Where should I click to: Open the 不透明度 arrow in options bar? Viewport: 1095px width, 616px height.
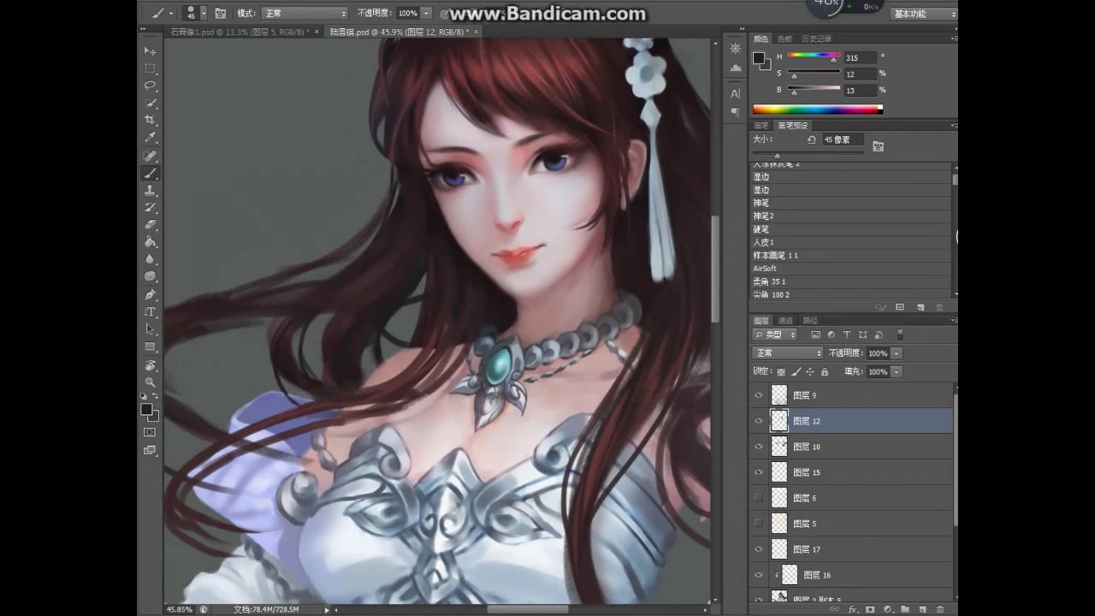[x=426, y=14]
